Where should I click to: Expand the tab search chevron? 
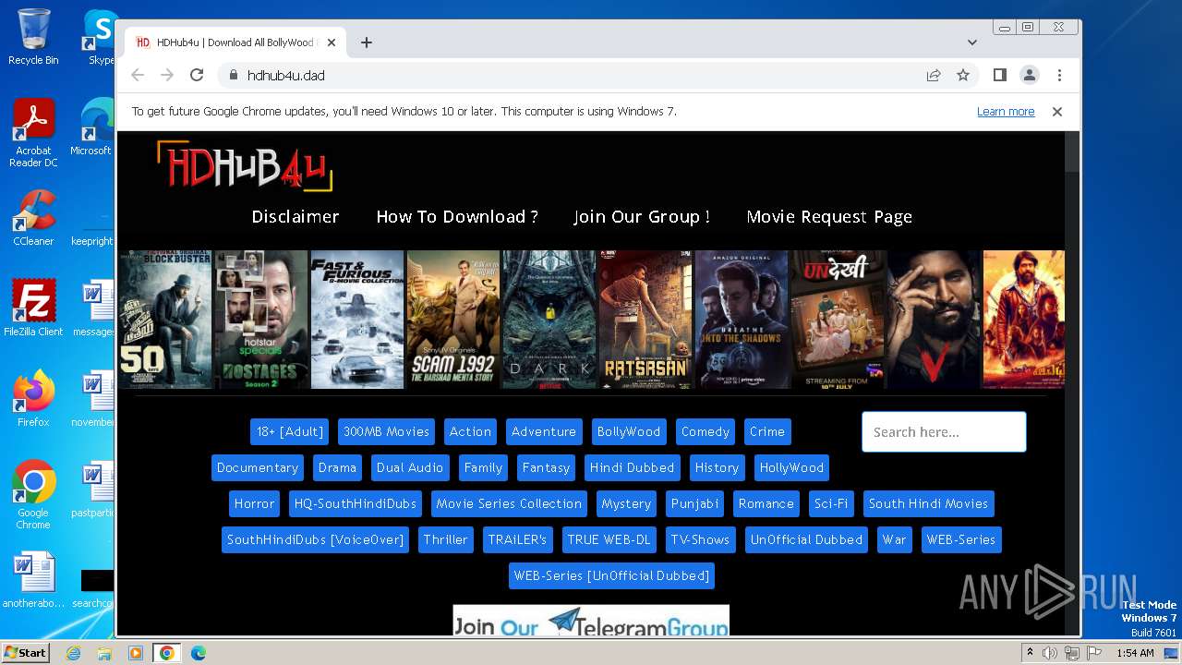click(x=971, y=42)
